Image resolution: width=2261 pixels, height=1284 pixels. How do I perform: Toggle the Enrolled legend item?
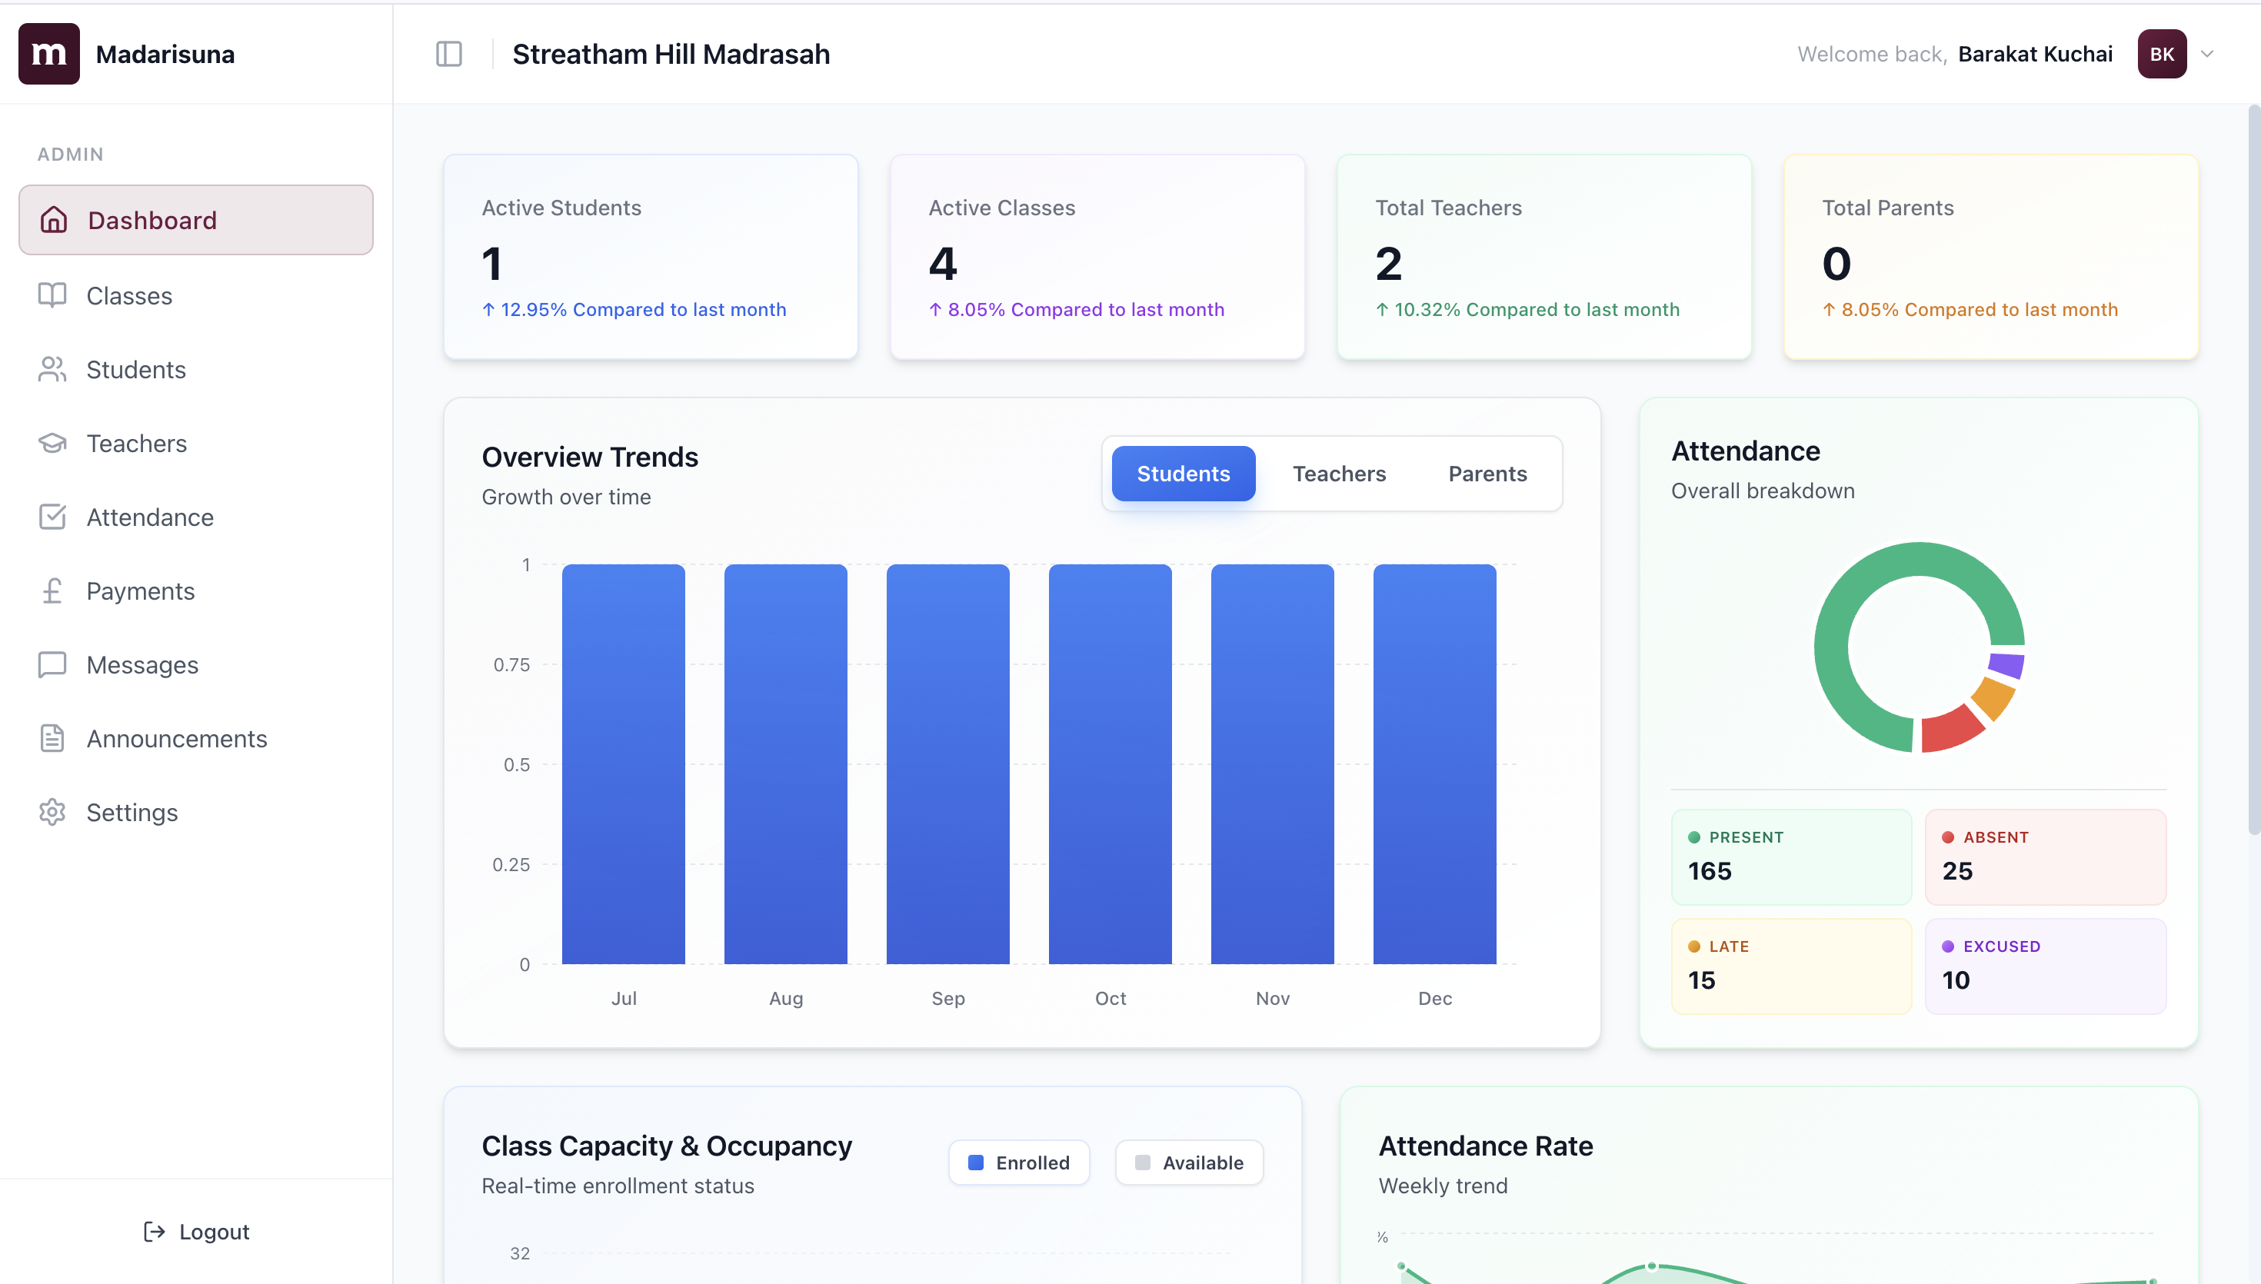(x=1018, y=1163)
